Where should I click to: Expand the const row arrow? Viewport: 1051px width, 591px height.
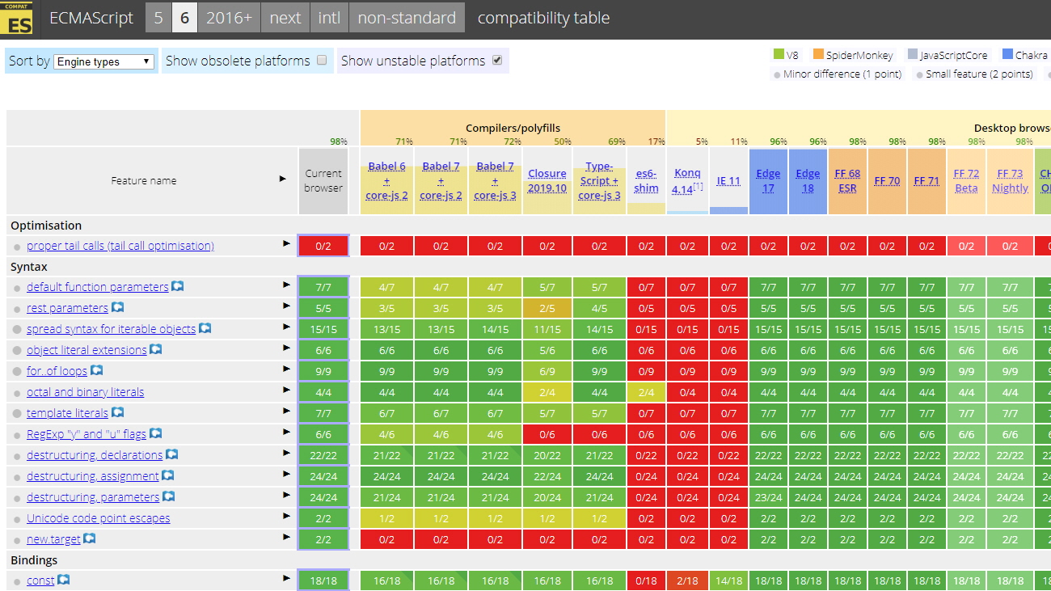[x=286, y=578]
